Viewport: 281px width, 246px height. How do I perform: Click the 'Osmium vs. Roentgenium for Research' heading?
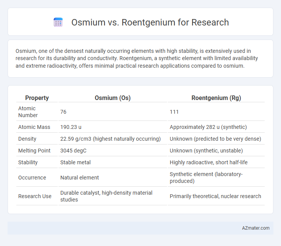(150, 22)
